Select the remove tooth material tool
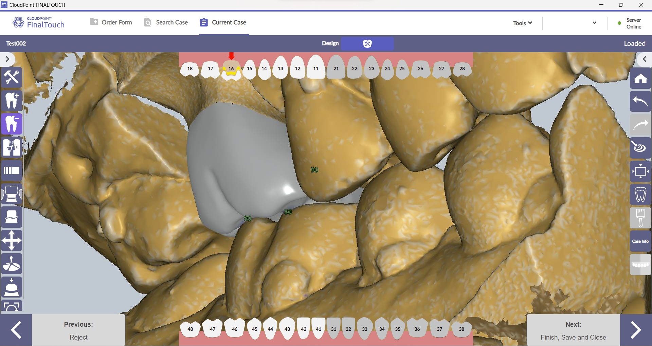The height and width of the screenshot is (346, 652). [x=12, y=124]
